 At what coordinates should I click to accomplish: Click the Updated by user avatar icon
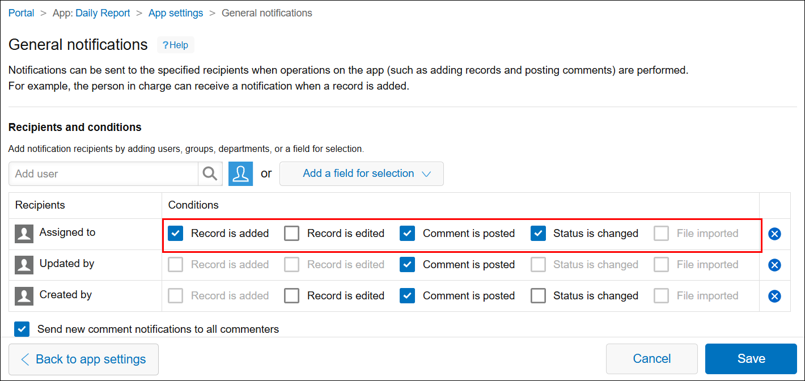[24, 265]
